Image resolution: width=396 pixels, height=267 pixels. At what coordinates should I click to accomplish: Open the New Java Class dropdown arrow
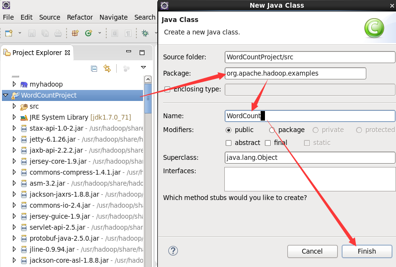pos(99,33)
